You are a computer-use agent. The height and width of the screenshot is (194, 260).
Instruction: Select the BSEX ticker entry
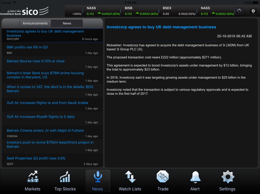pos(178,11)
